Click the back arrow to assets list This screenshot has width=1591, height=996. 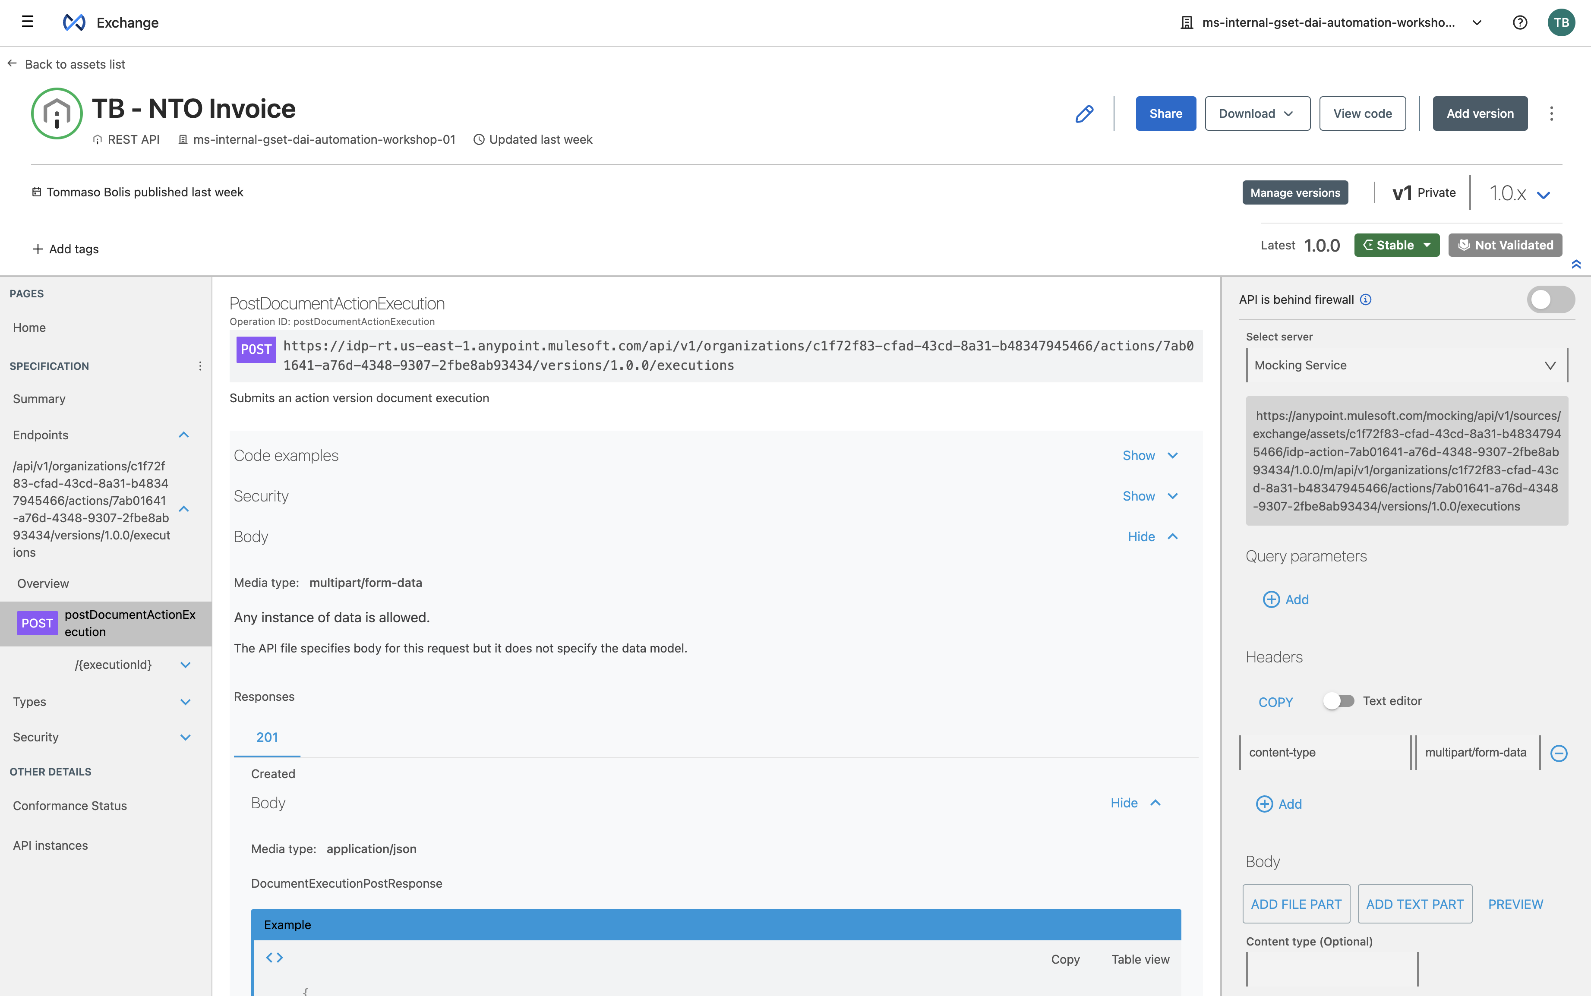tap(12, 64)
